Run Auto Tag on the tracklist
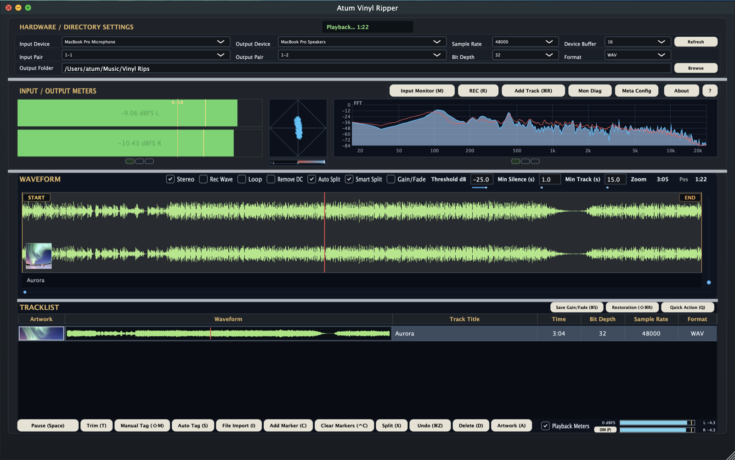 click(x=192, y=425)
